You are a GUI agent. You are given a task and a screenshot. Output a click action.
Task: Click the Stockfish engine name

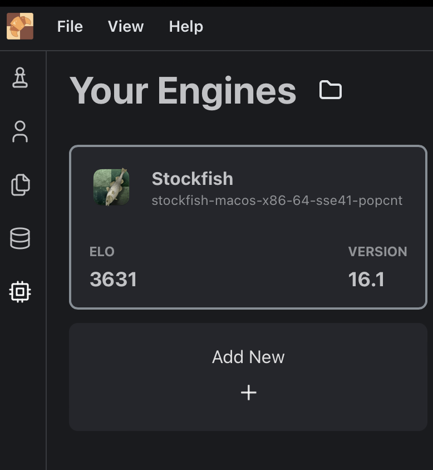pyautogui.click(x=193, y=179)
